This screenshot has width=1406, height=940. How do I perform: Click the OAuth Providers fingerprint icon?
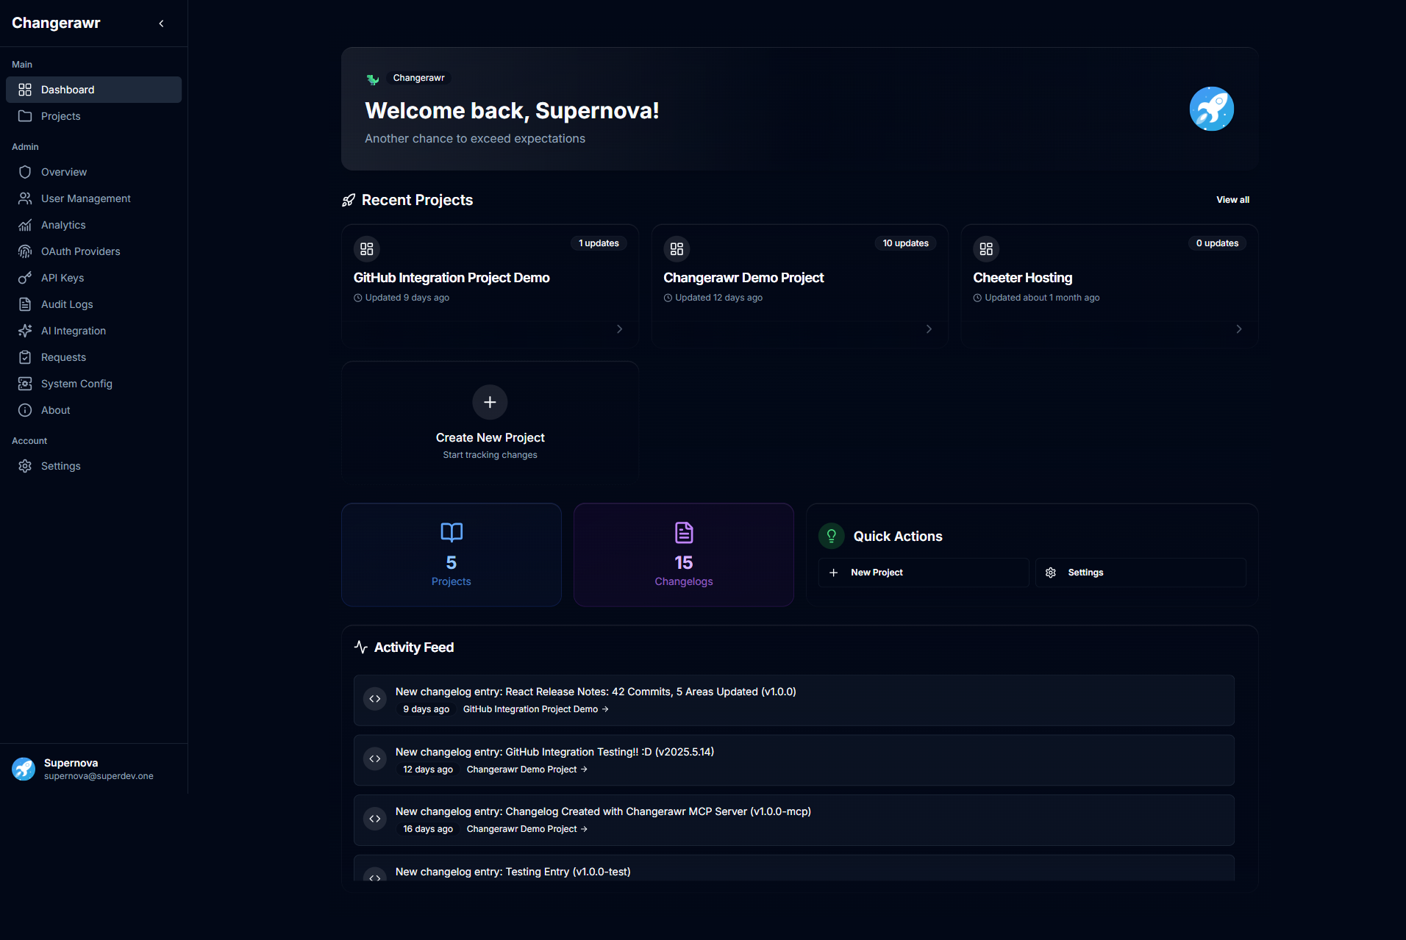click(25, 251)
